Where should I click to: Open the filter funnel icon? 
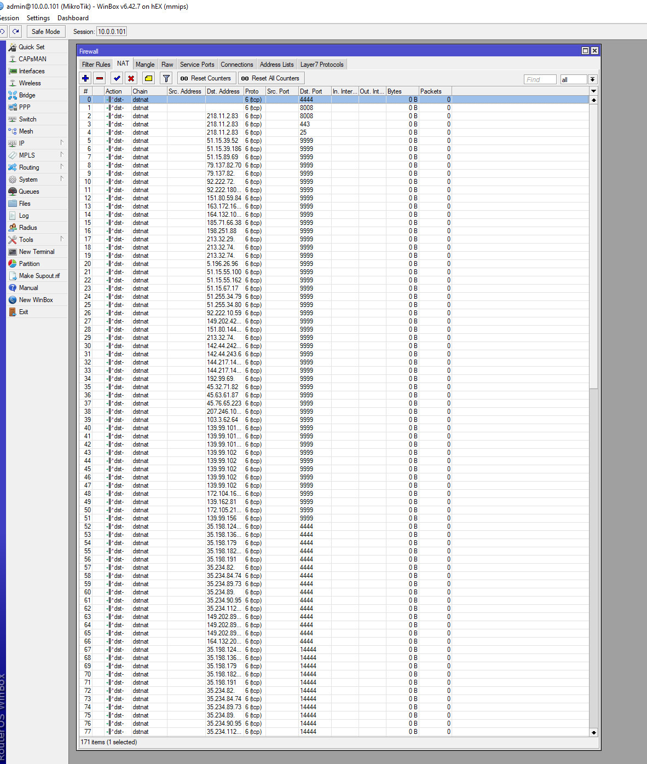pyautogui.click(x=166, y=78)
